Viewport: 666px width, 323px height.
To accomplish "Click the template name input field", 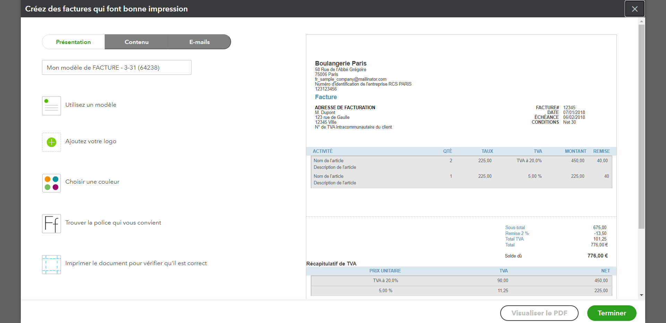I will coord(117,68).
